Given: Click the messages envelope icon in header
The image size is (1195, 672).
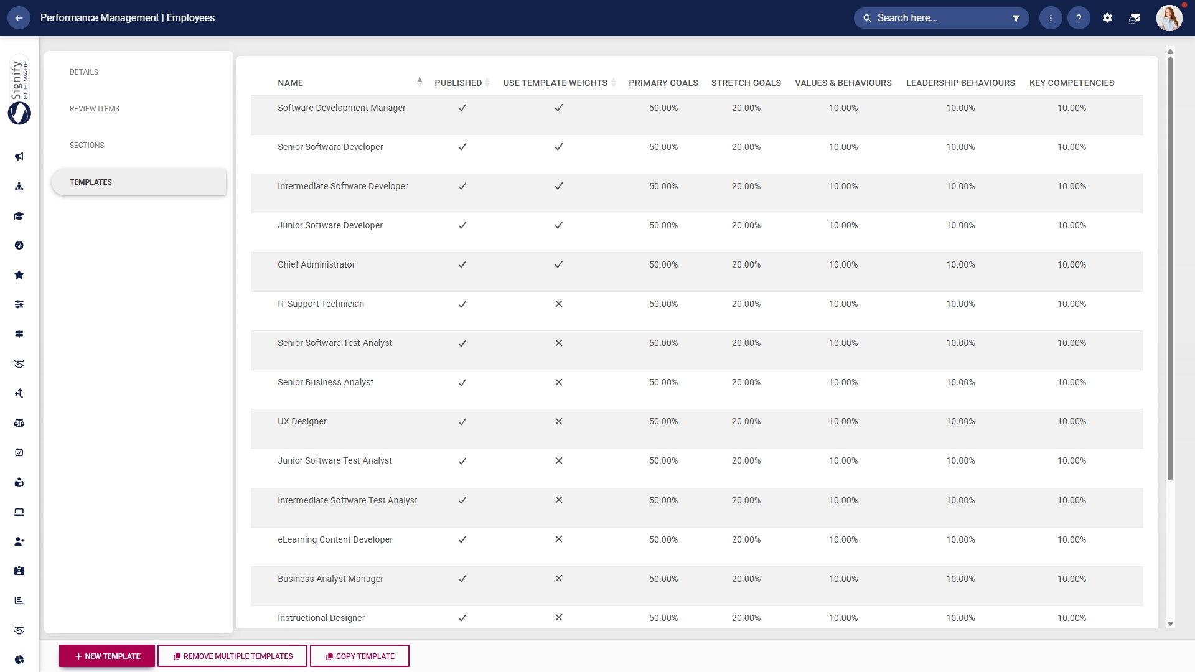Looking at the screenshot, I should 1135,18.
